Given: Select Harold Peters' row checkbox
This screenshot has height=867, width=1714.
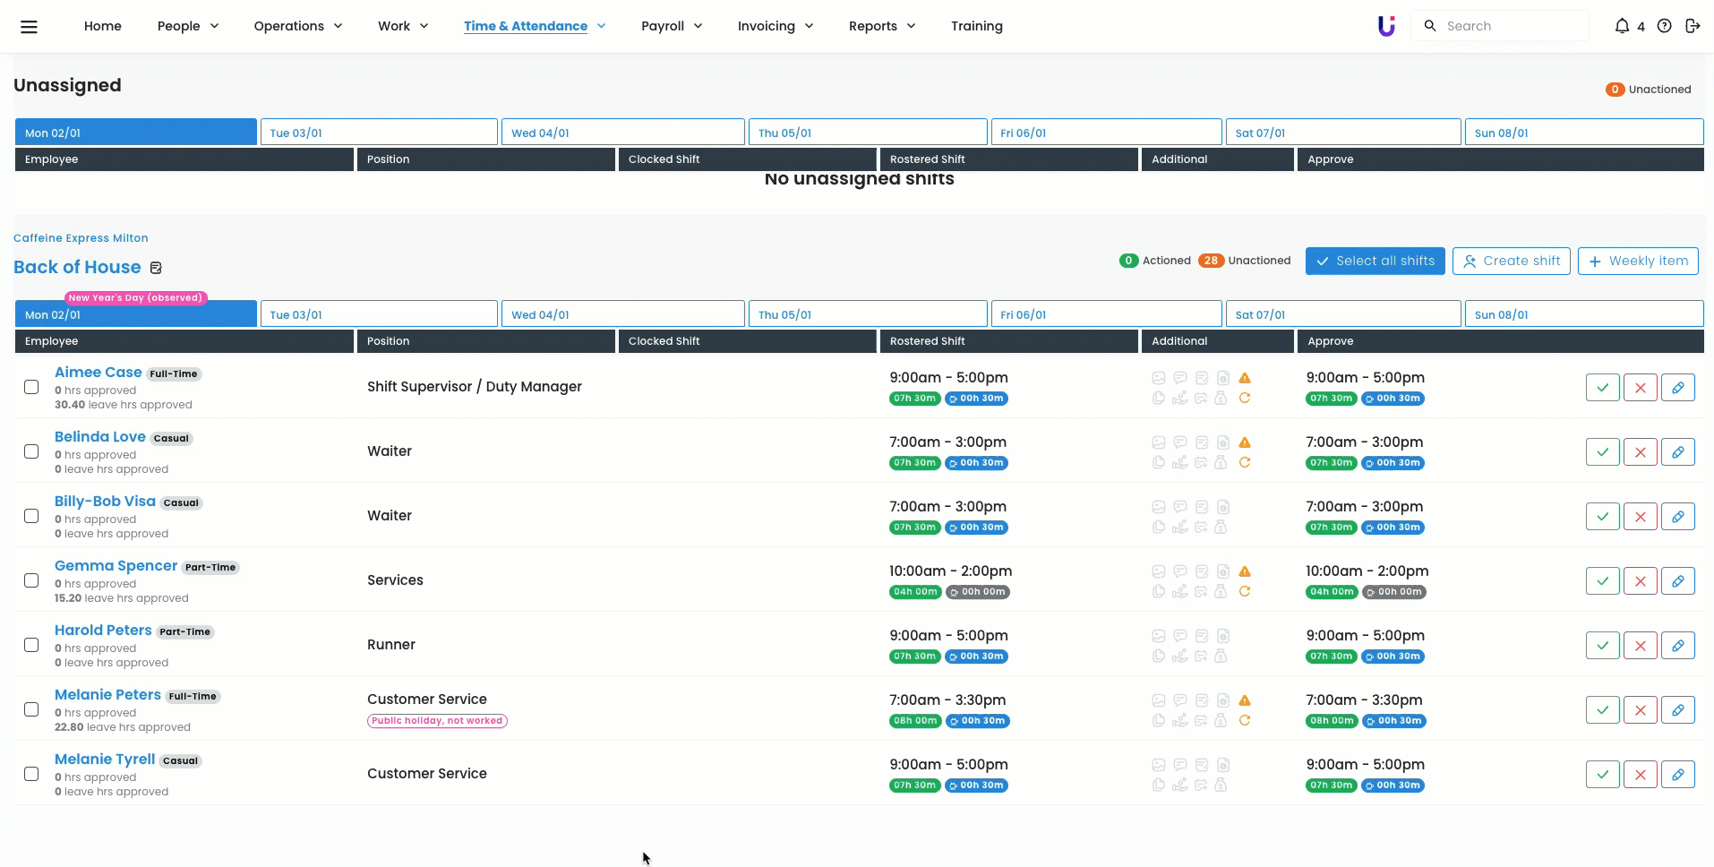Looking at the screenshot, I should (x=31, y=645).
